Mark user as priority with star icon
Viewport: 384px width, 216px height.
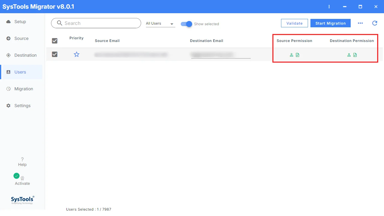pyautogui.click(x=77, y=54)
